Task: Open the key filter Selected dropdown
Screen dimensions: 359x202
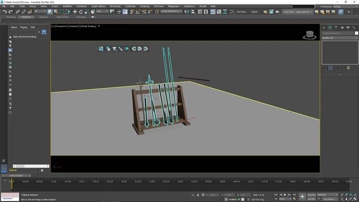Action: pyautogui.click(x=328, y=195)
